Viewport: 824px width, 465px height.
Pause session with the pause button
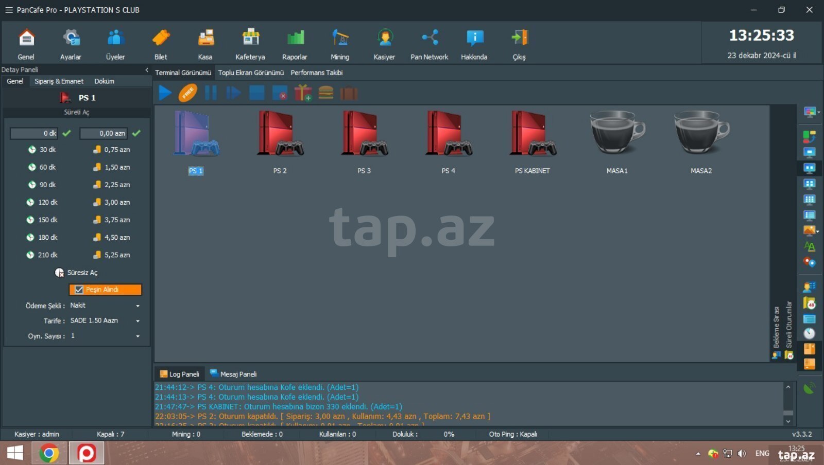click(x=211, y=93)
